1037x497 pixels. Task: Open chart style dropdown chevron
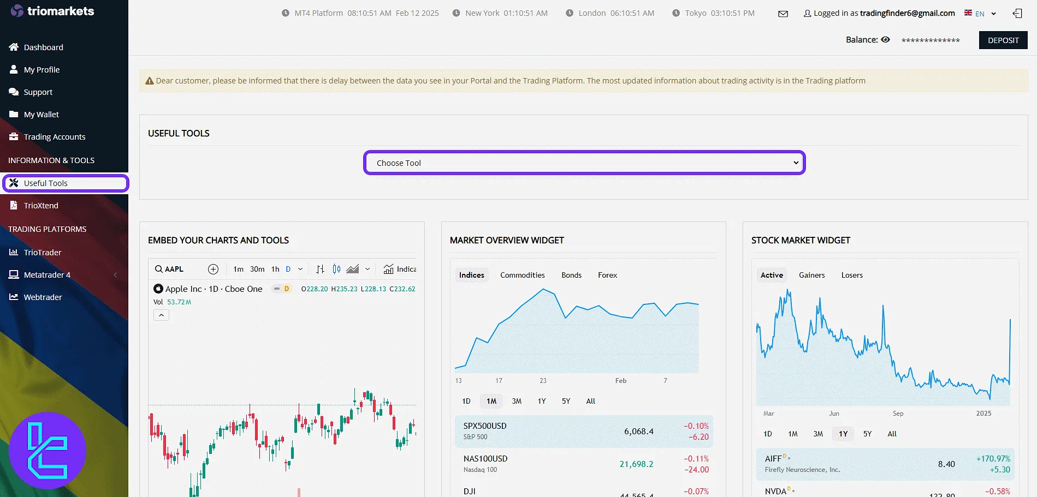point(368,269)
